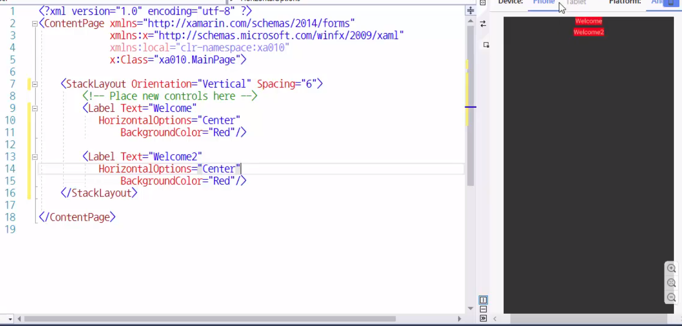Click line number 19 in the gutter
682x326 pixels.
click(x=10, y=230)
